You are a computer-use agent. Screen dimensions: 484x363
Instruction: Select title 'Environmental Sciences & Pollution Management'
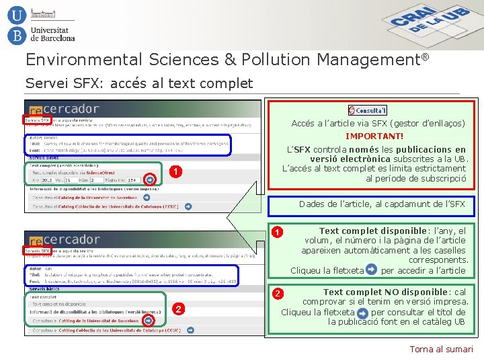tap(227, 59)
